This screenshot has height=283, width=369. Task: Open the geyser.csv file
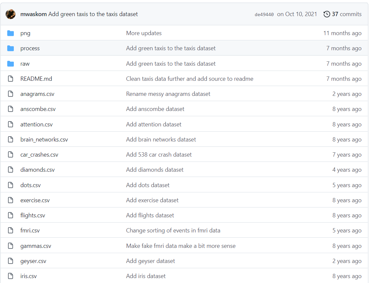(x=33, y=261)
